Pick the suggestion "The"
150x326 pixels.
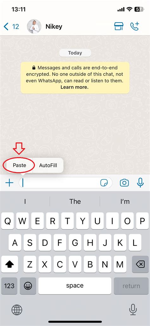point(75,201)
